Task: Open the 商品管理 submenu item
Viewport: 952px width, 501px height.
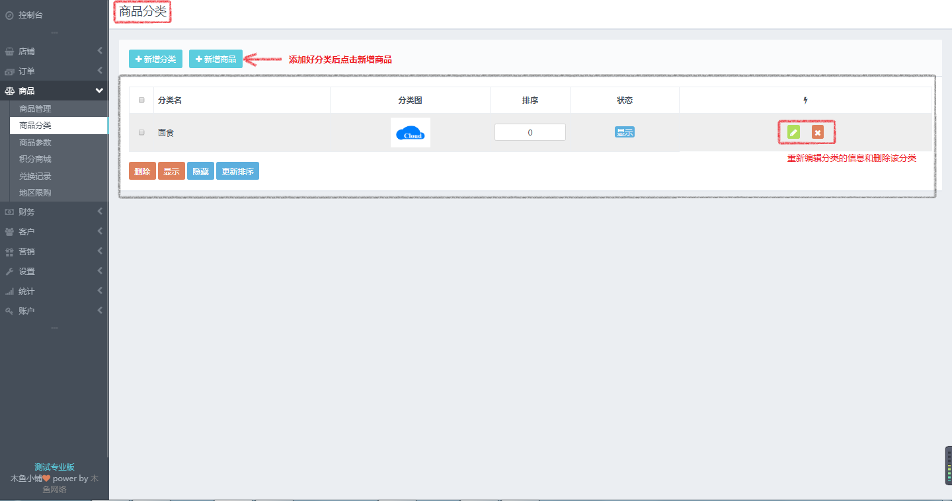Action: 35,109
